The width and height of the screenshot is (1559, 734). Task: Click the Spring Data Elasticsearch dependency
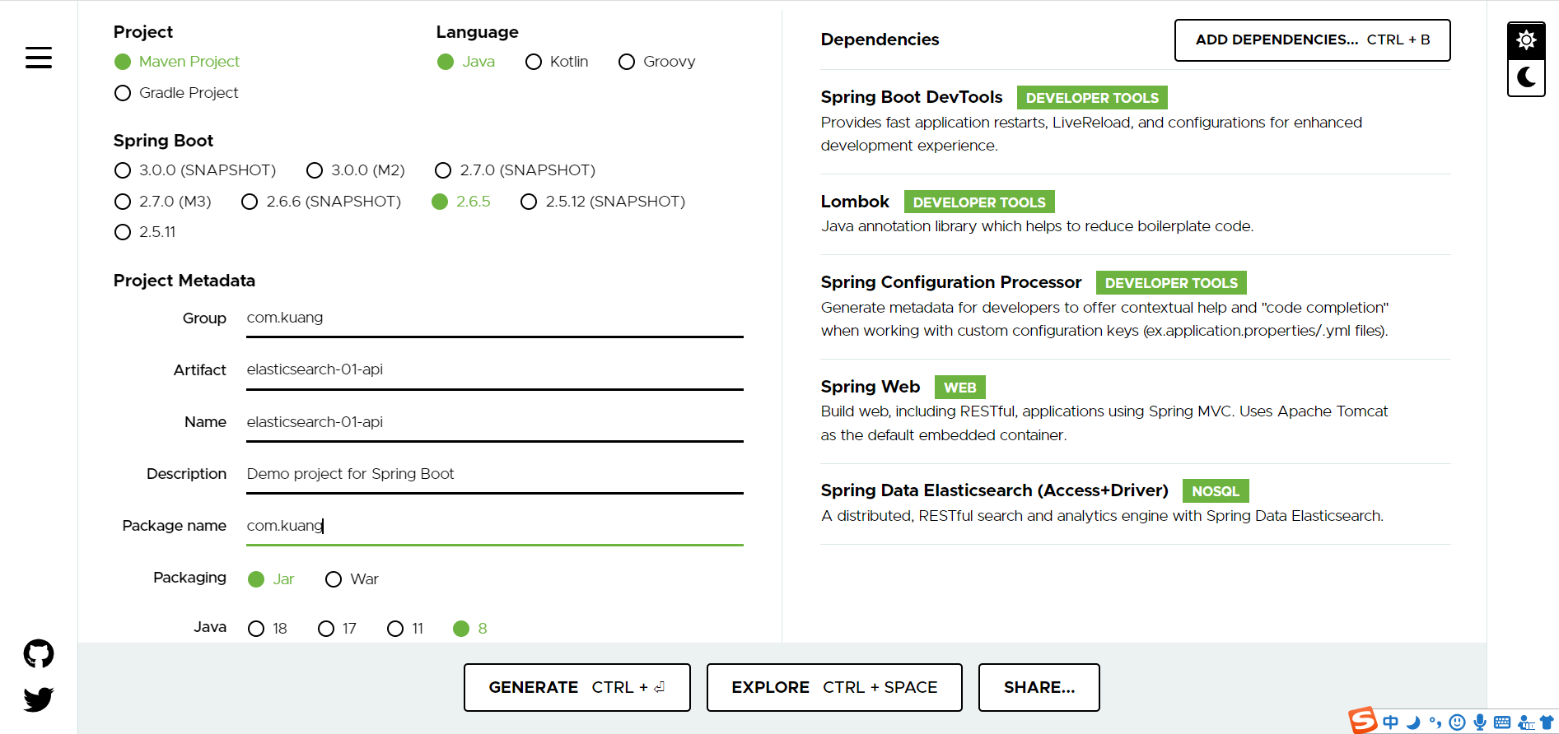point(1135,504)
